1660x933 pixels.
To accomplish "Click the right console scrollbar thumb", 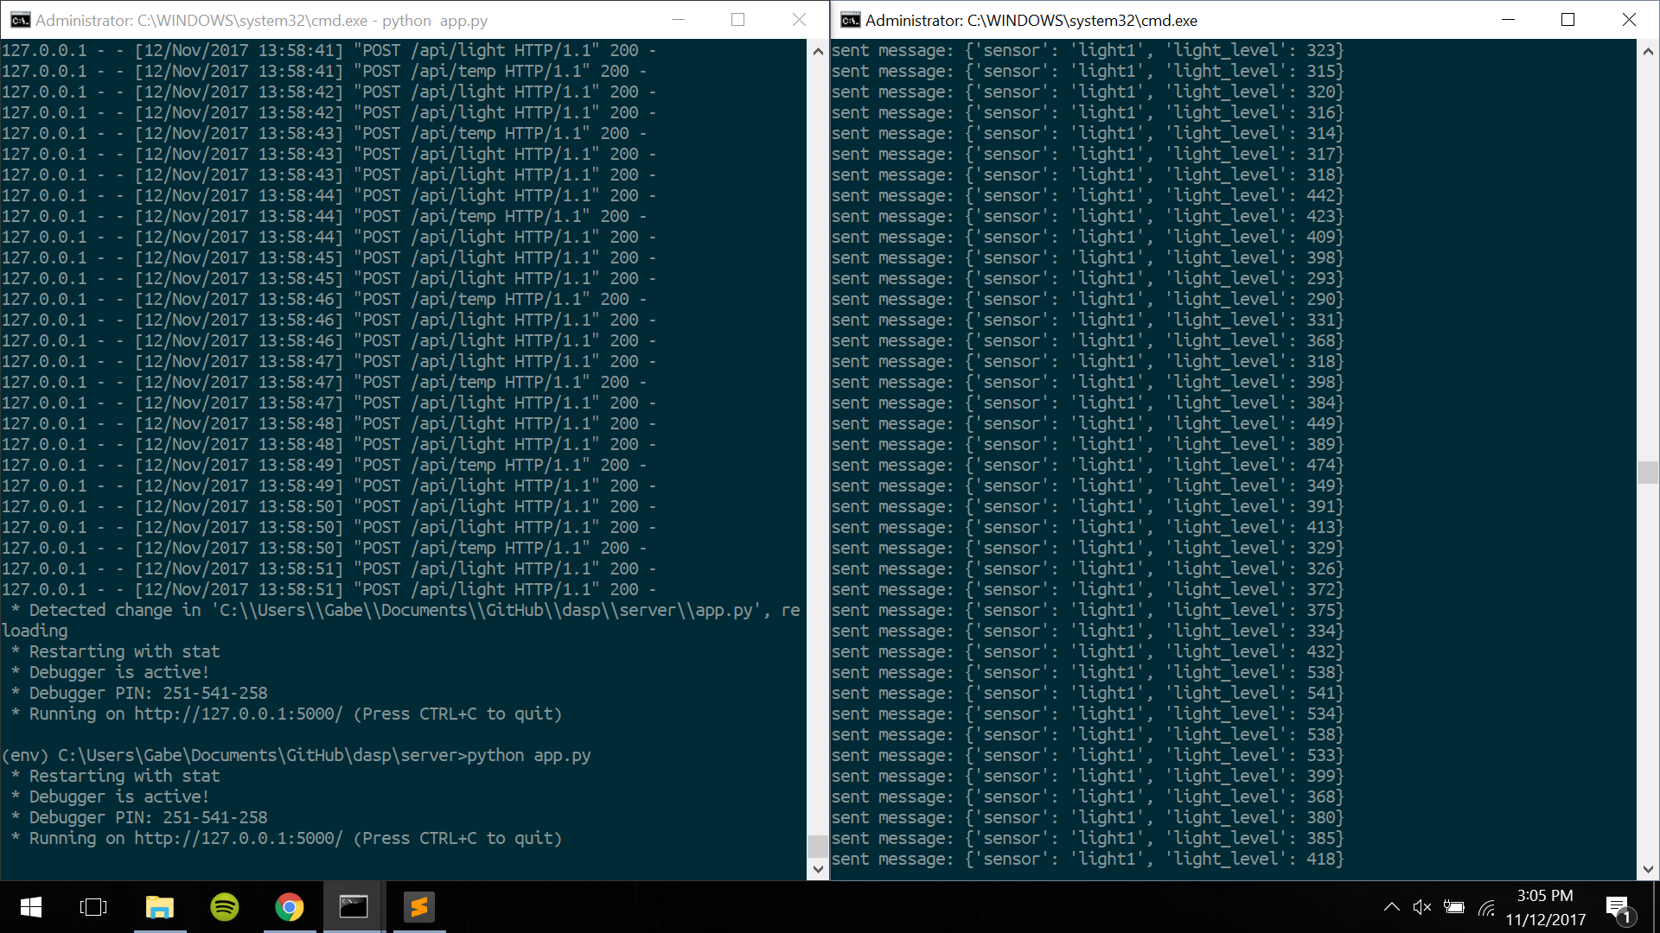I will pyautogui.click(x=1648, y=473).
